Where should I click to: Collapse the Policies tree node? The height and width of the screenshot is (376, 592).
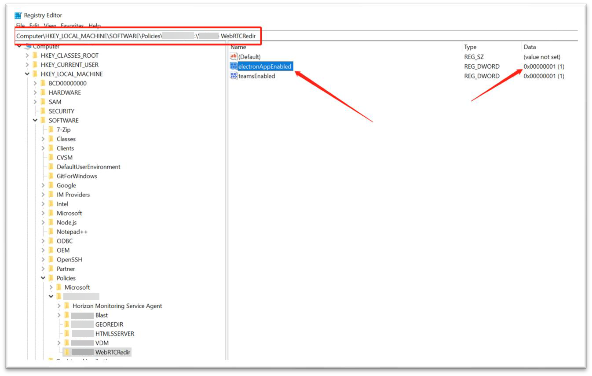[43, 278]
